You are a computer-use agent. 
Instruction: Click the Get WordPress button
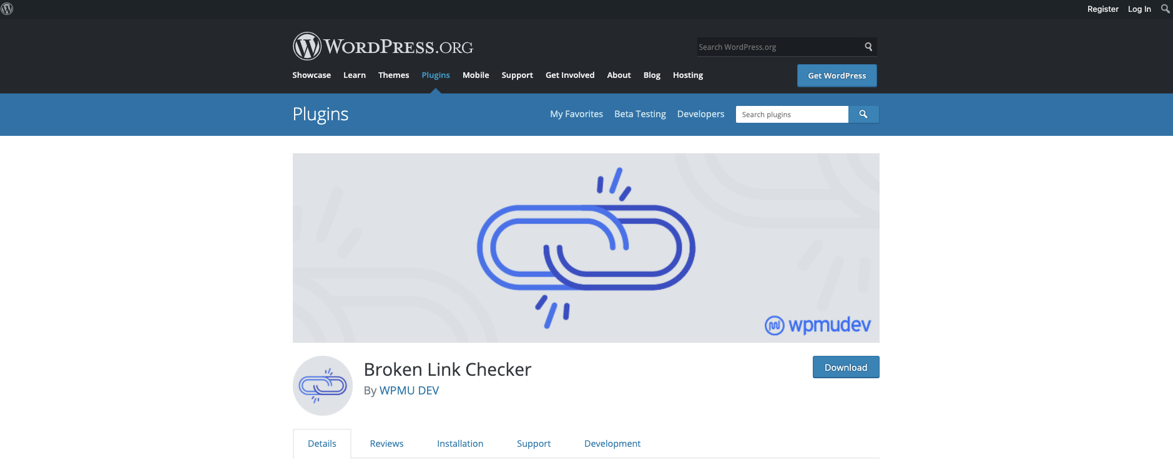(837, 75)
